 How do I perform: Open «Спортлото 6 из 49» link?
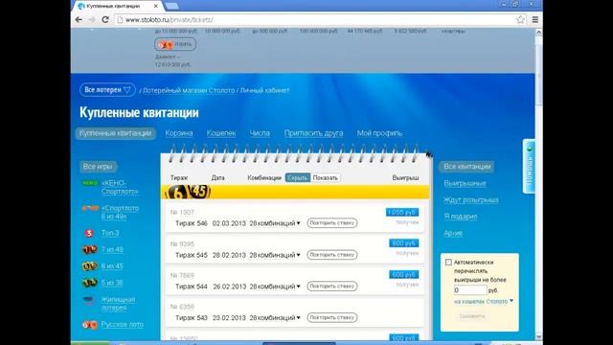[120, 213]
